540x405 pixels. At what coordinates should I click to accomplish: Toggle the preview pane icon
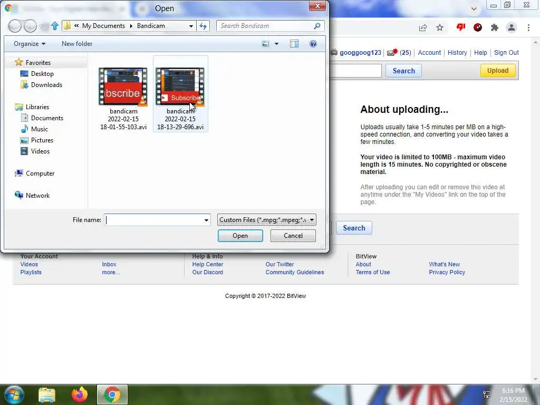(294, 44)
